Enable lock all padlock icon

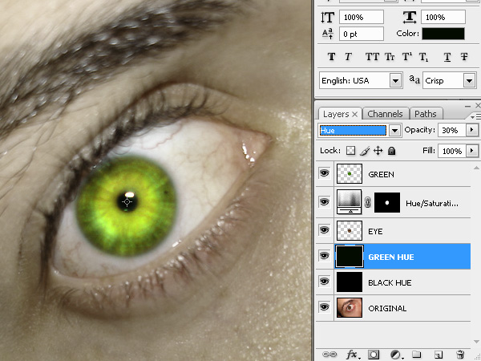391,151
